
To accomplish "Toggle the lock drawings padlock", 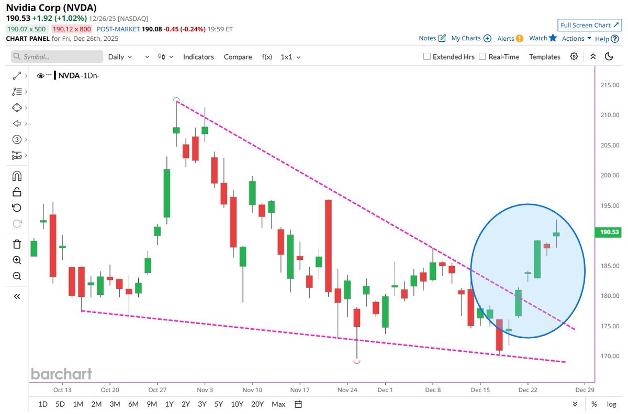I will 17,191.
